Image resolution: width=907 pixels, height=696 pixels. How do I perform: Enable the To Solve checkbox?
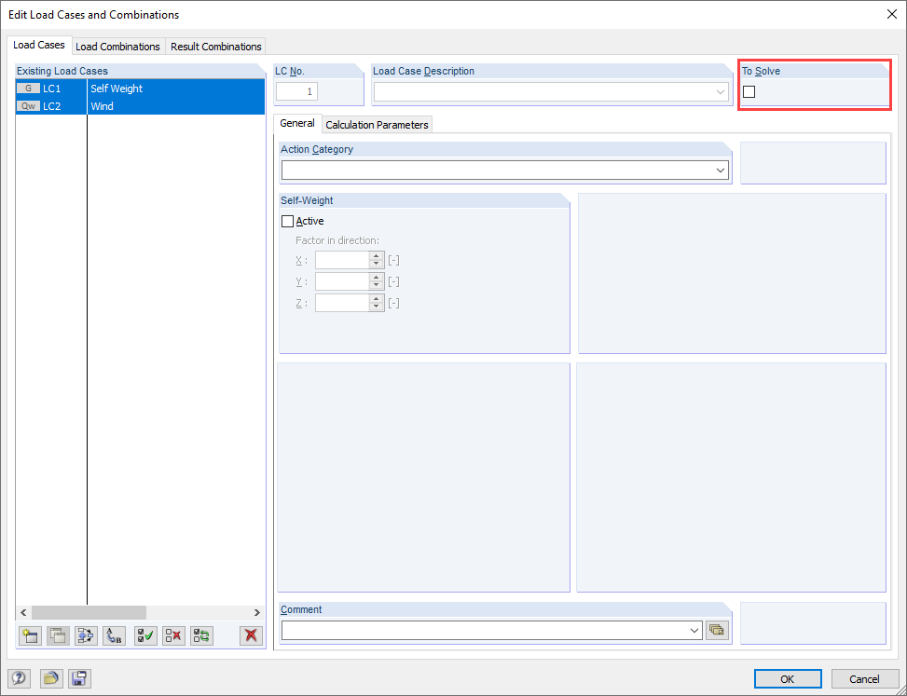(749, 92)
